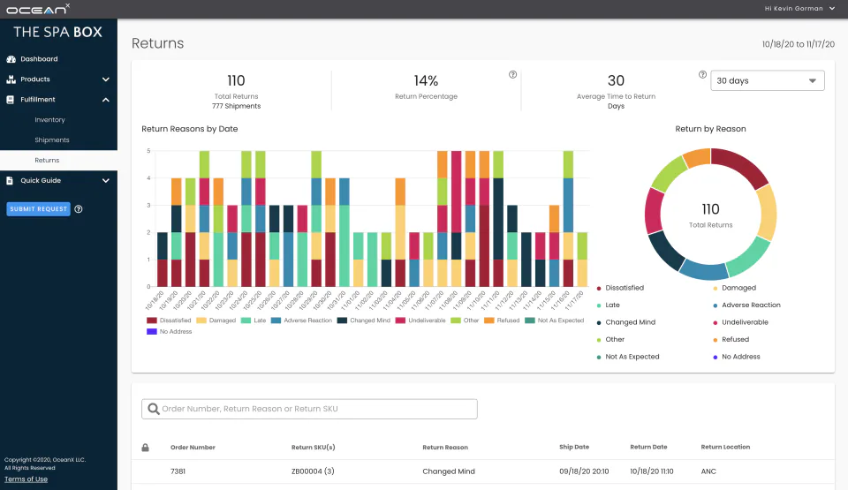
Task: Toggle Changed Mind in bar chart legend
Action: point(363,320)
